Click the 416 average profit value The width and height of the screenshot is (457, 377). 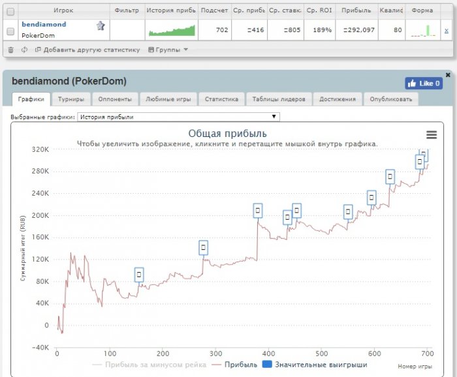click(x=256, y=30)
